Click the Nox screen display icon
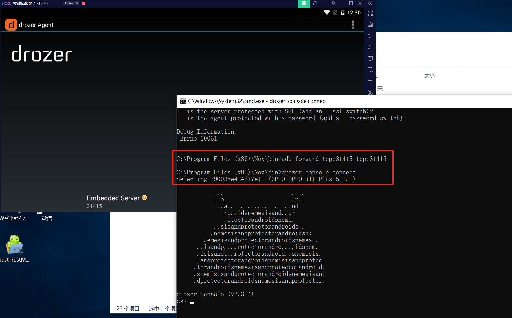This screenshot has width=512, height=318. point(370,58)
